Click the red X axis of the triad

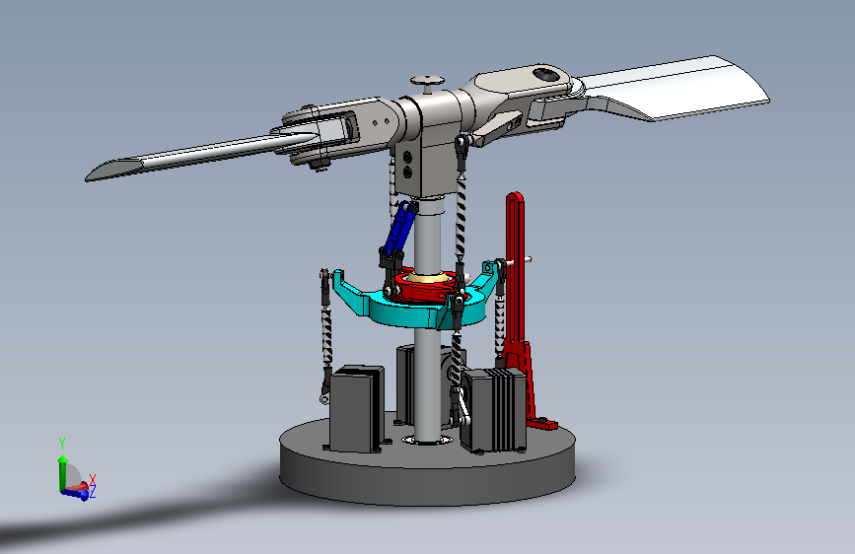pyautogui.click(x=78, y=487)
